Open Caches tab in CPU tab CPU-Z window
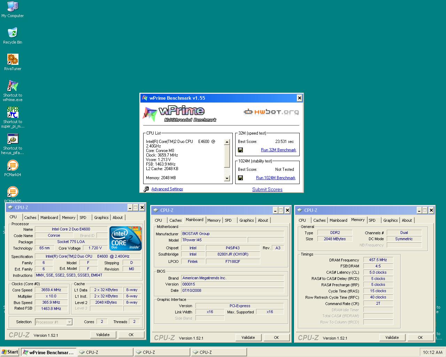 tap(30, 218)
